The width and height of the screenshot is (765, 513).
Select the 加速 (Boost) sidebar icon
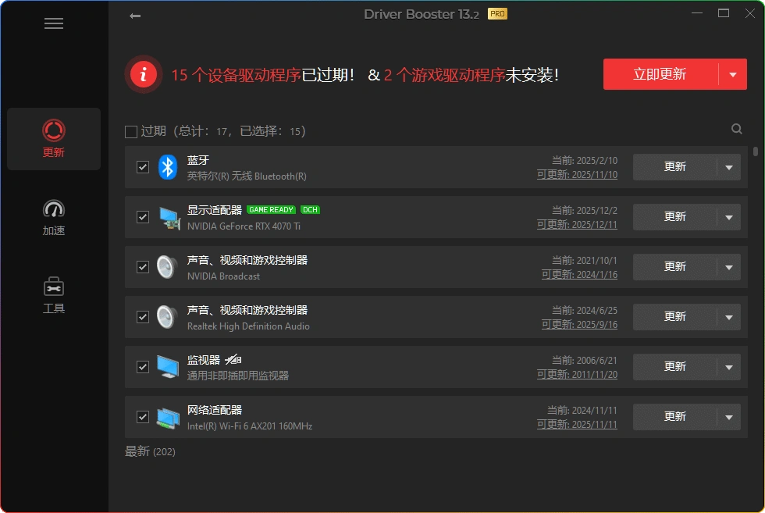[x=53, y=216]
